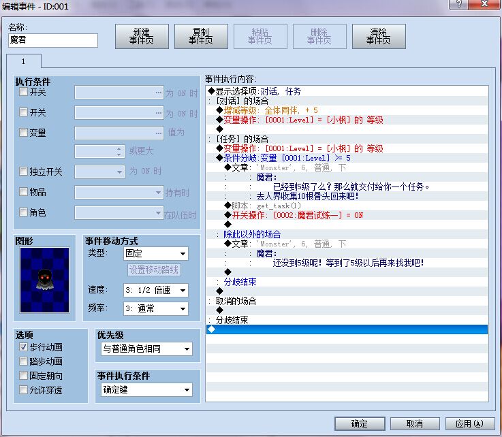Enable the second 开关 condition checkbox
This screenshot has height=437, width=502.
(x=23, y=112)
